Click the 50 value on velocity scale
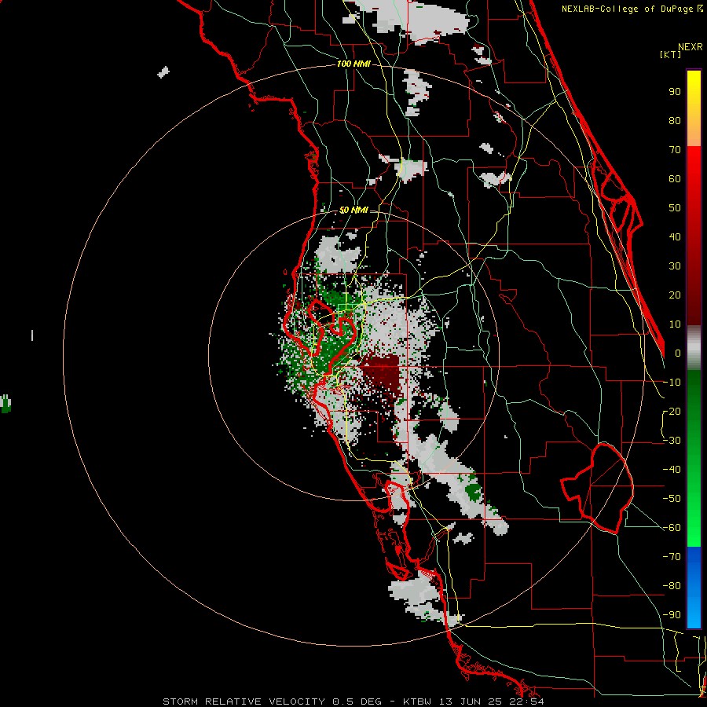Image resolution: width=707 pixels, height=707 pixels. [x=675, y=208]
